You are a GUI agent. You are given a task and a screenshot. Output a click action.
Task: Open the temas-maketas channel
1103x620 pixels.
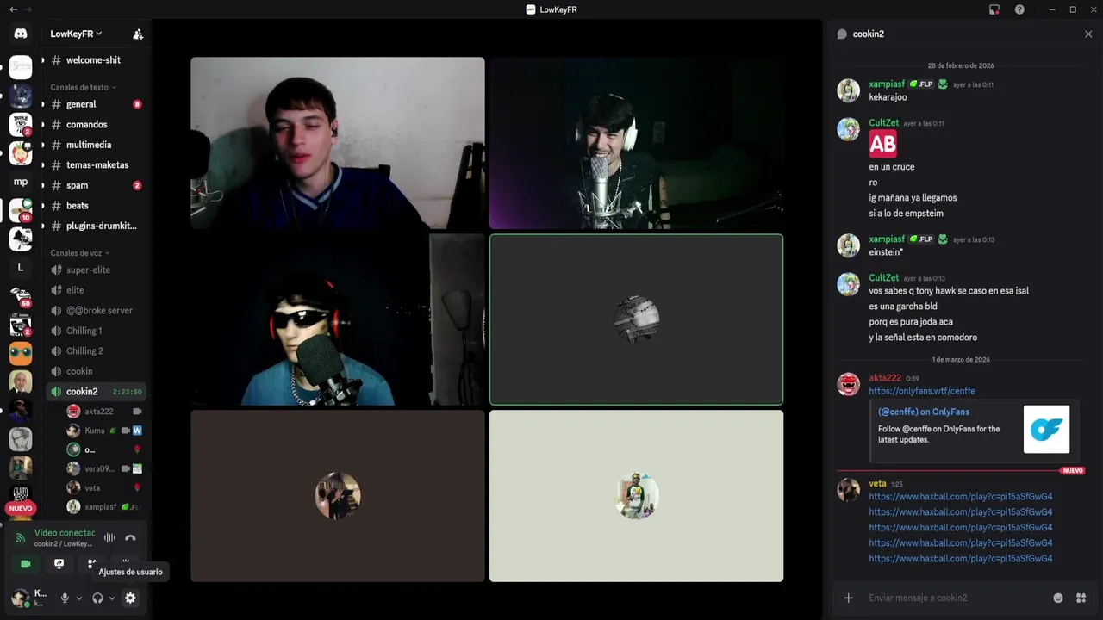[96, 165]
